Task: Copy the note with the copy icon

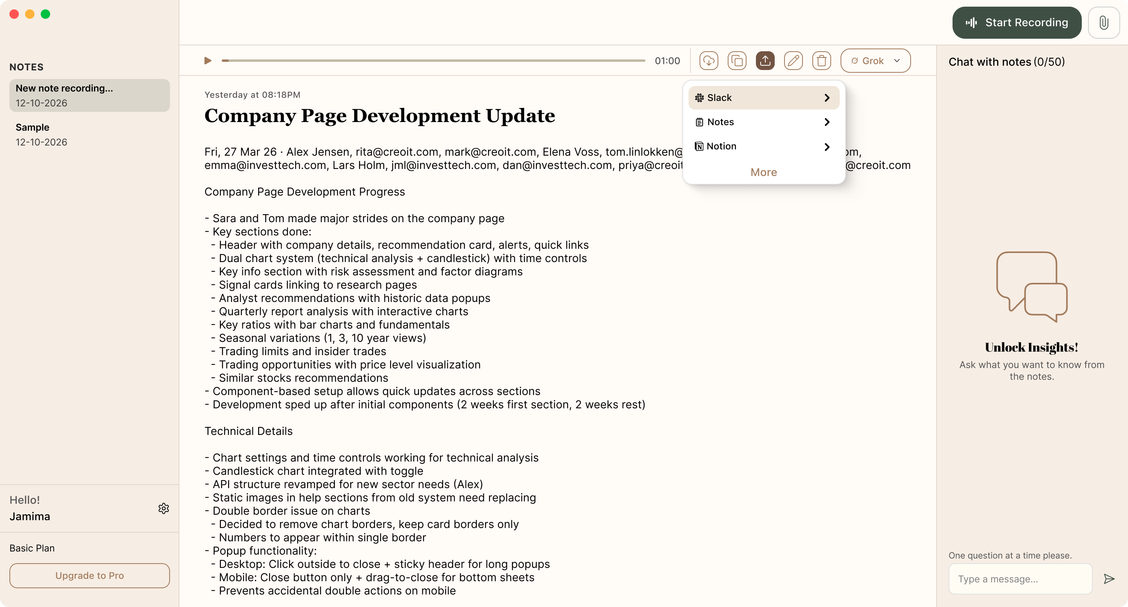Action: pos(737,61)
